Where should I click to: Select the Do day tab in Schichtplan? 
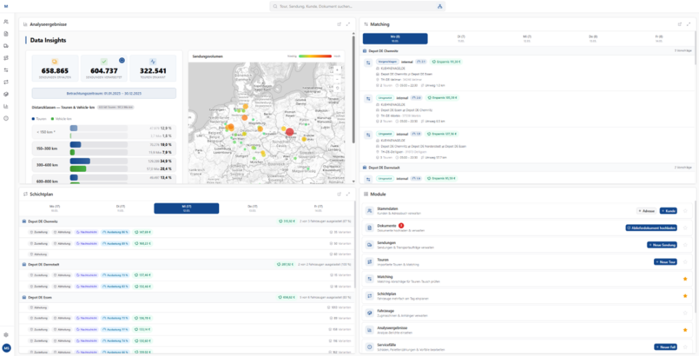pyautogui.click(x=252, y=208)
